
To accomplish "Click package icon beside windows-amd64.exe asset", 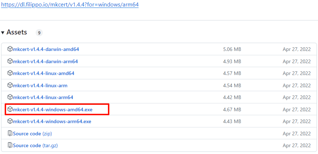I will pos(10,109).
